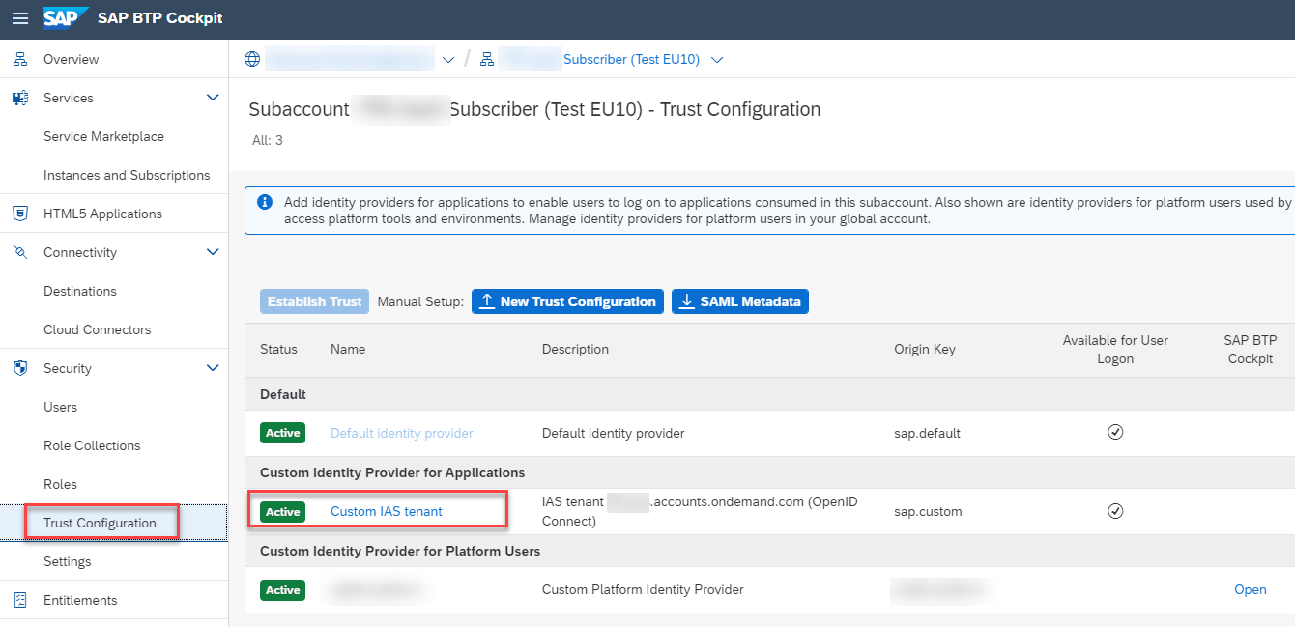The width and height of the screenshot is (1295, 627).
Task: Click the upload icon on New Trust Configuration
Action: [487, 301]
